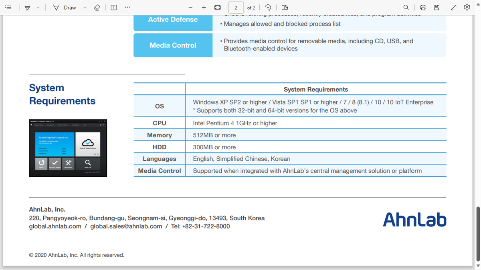Zoom out using the minus button

[191, 7]
